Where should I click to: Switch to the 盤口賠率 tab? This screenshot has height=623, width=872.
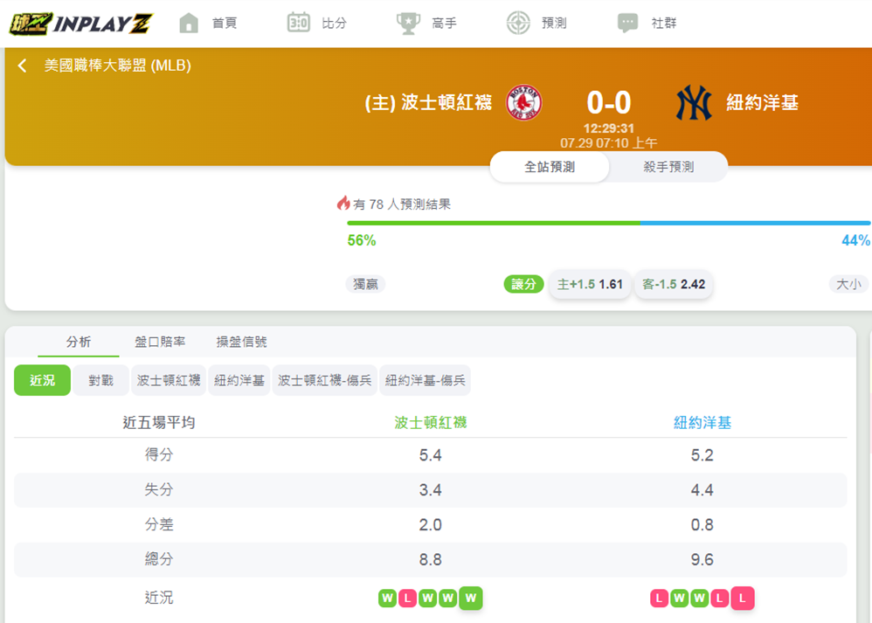pos(160,343)
